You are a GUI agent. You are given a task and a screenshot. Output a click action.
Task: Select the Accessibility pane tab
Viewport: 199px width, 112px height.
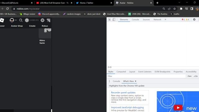coord(191,72)
